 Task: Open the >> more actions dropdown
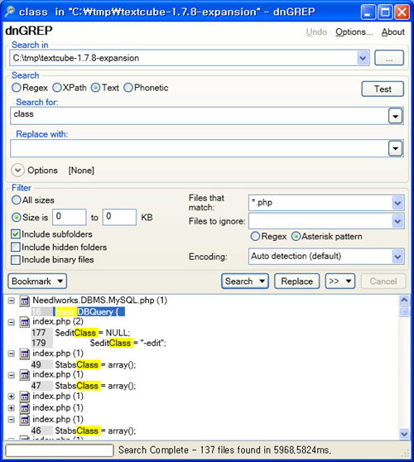tap(340, 281)
